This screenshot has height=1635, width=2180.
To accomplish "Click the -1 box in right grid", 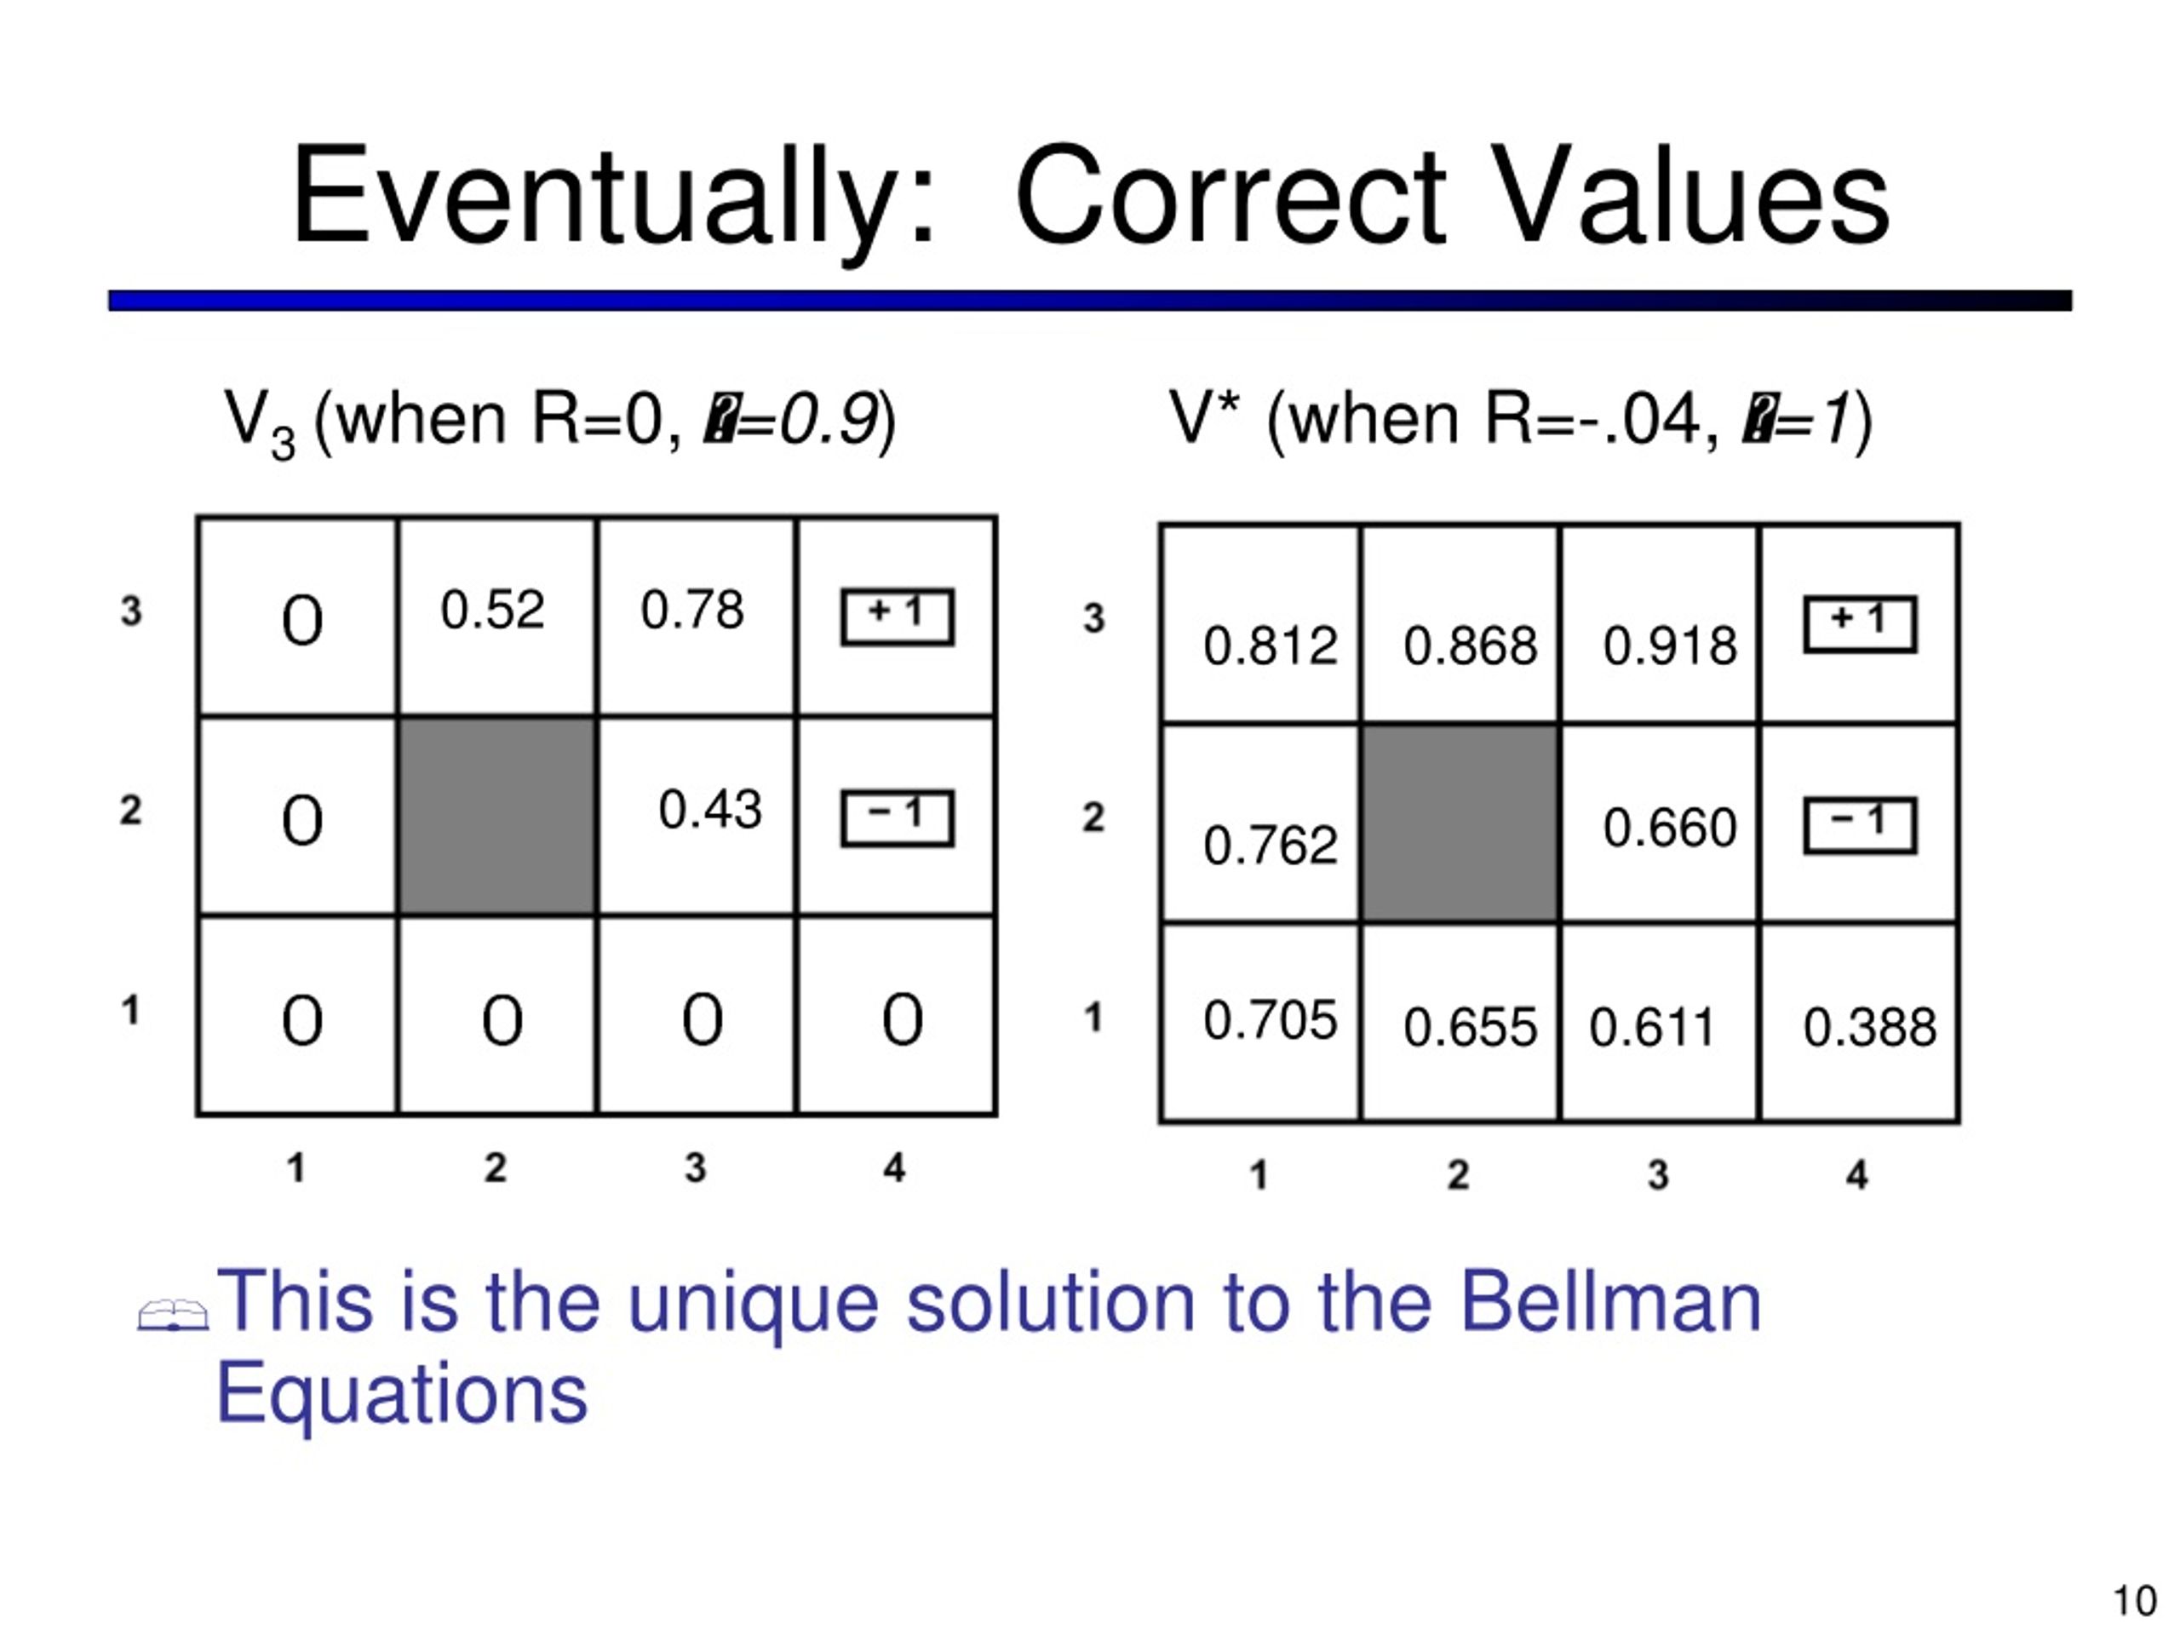I will pyautogui.click(x=1860, y=826).
